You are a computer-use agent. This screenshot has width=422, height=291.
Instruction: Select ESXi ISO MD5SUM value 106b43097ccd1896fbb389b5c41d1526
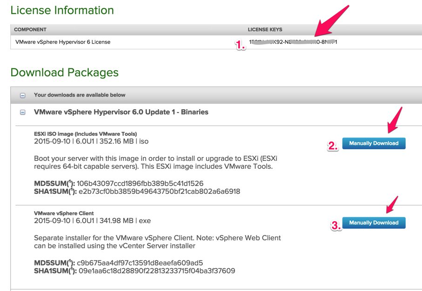tap(140, 184)
